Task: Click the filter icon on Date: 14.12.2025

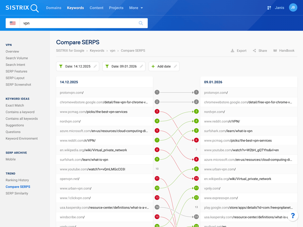Action: [x=61, y=67]
